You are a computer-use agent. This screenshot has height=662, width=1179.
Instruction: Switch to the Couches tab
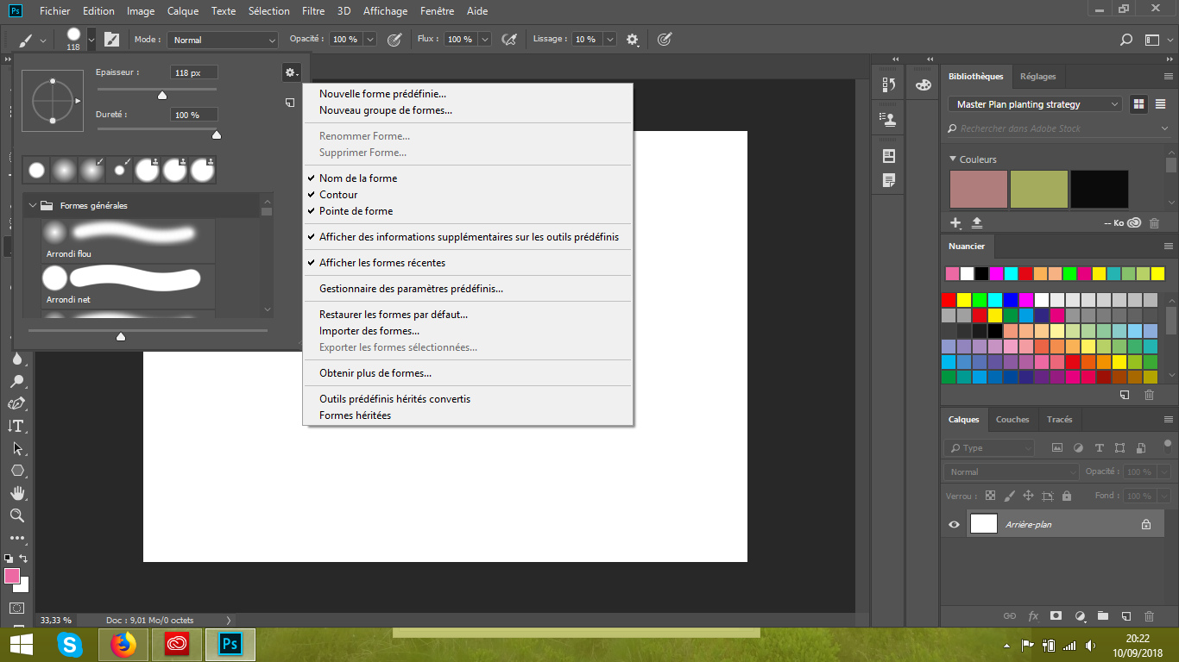point(1012,420)
